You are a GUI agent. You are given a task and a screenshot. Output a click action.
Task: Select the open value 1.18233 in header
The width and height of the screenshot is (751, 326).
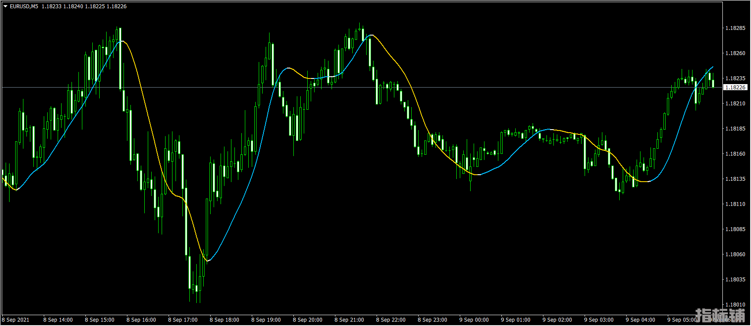(x=52, y=7)
